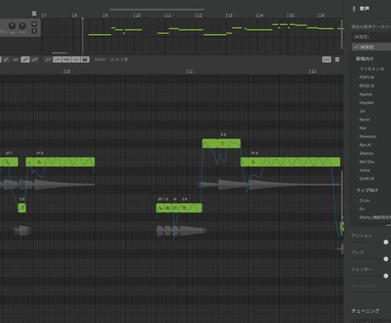The image size is (391, 323).
Task: Choose Hayden voice from list
Action: (x=366, y=103)
